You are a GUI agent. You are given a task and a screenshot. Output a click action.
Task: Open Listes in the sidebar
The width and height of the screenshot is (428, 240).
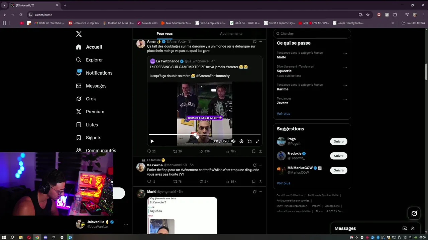(87, 125)
